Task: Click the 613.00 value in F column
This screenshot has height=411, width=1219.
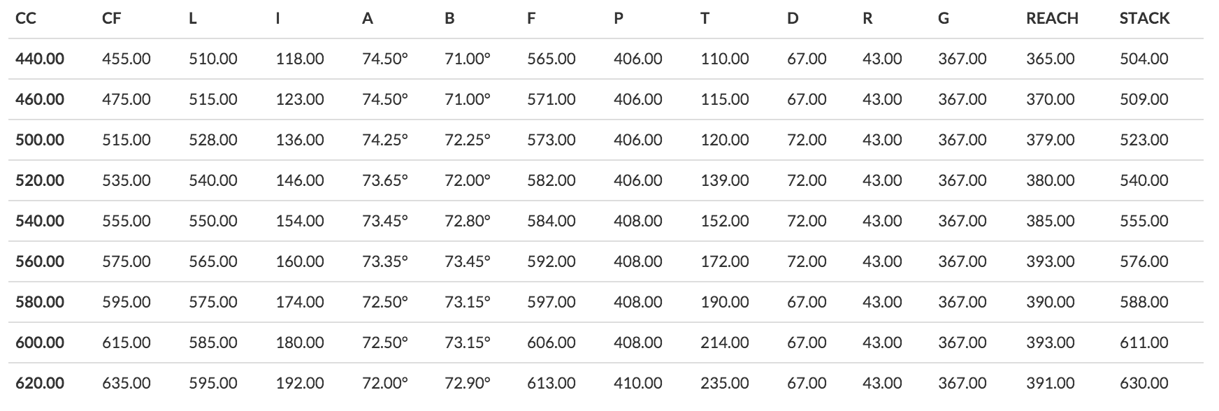Action: [x=551, y=383]
